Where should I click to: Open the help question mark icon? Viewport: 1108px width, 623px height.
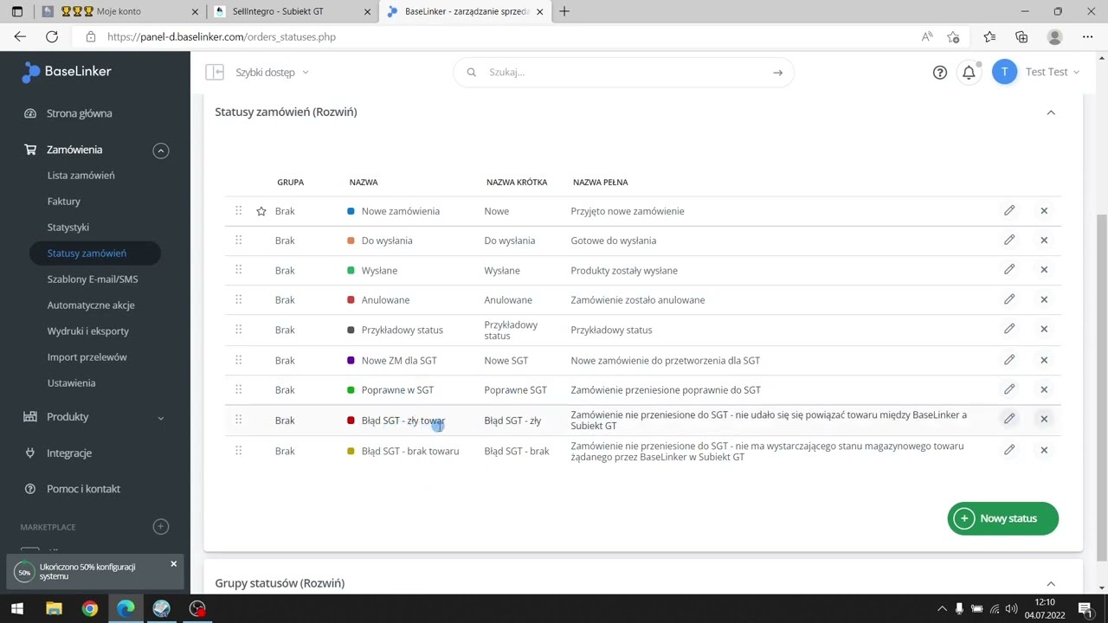[x=940, y=73]
